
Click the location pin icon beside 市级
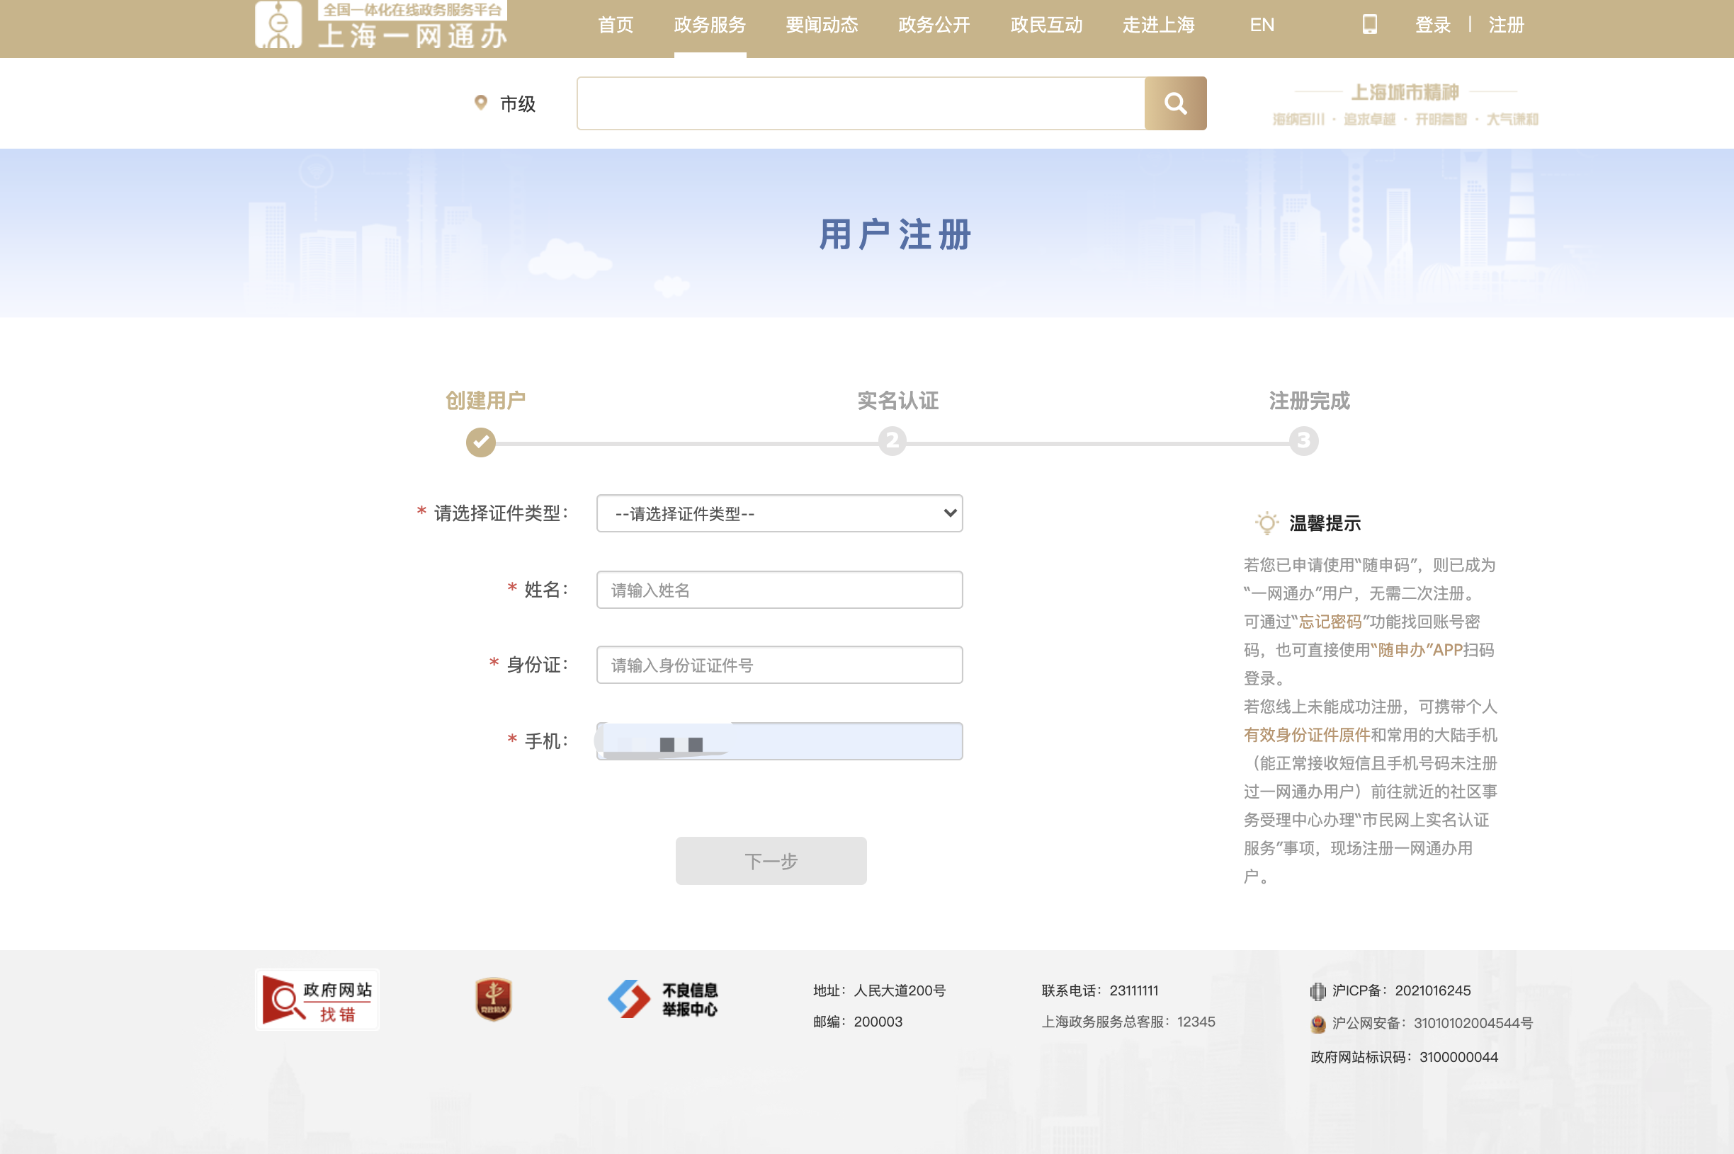[481, 102]
